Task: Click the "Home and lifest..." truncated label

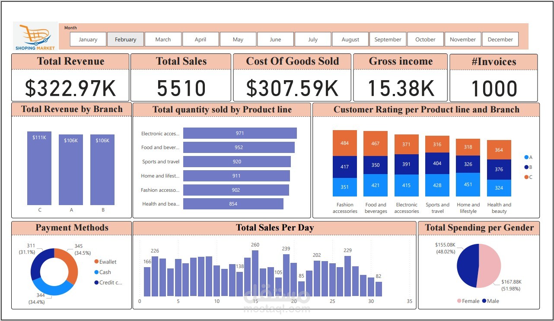Action: (x=160, y=175)
